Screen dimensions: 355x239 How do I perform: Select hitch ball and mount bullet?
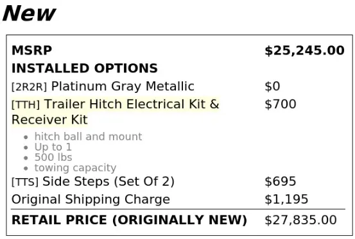click(88, 136)
